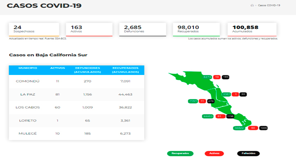Select the 100,858 Acumulados card
This screenshot has height=163, width=296.
pyautogui.click(x=251, y=29)
